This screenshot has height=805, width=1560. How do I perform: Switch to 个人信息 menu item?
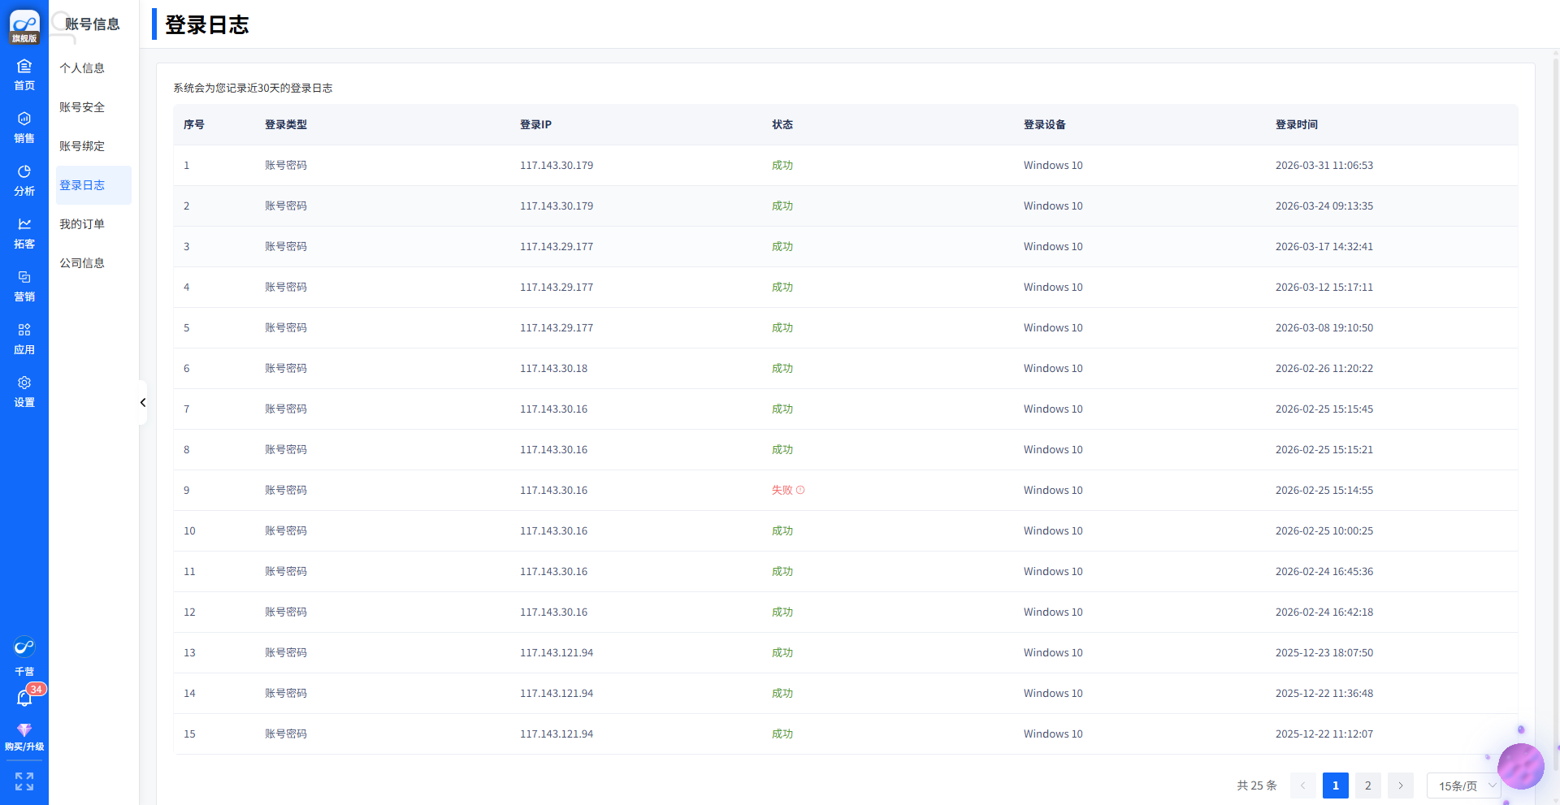[82, 68]
